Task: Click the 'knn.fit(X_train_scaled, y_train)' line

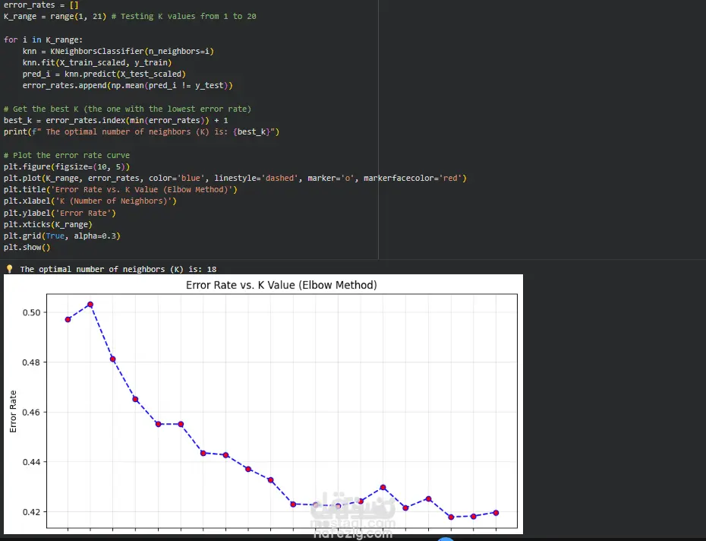Action: (x=97, y=62)
